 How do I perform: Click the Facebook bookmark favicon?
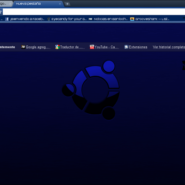pos(7,19)
